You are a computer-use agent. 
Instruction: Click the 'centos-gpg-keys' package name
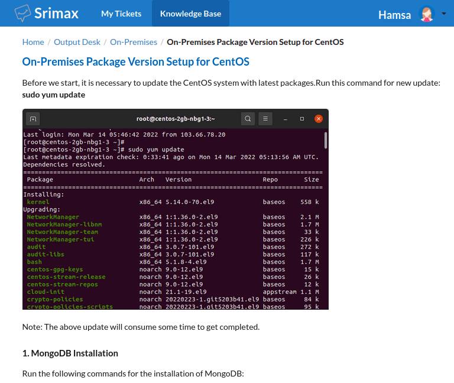click(x=55, y=270)
